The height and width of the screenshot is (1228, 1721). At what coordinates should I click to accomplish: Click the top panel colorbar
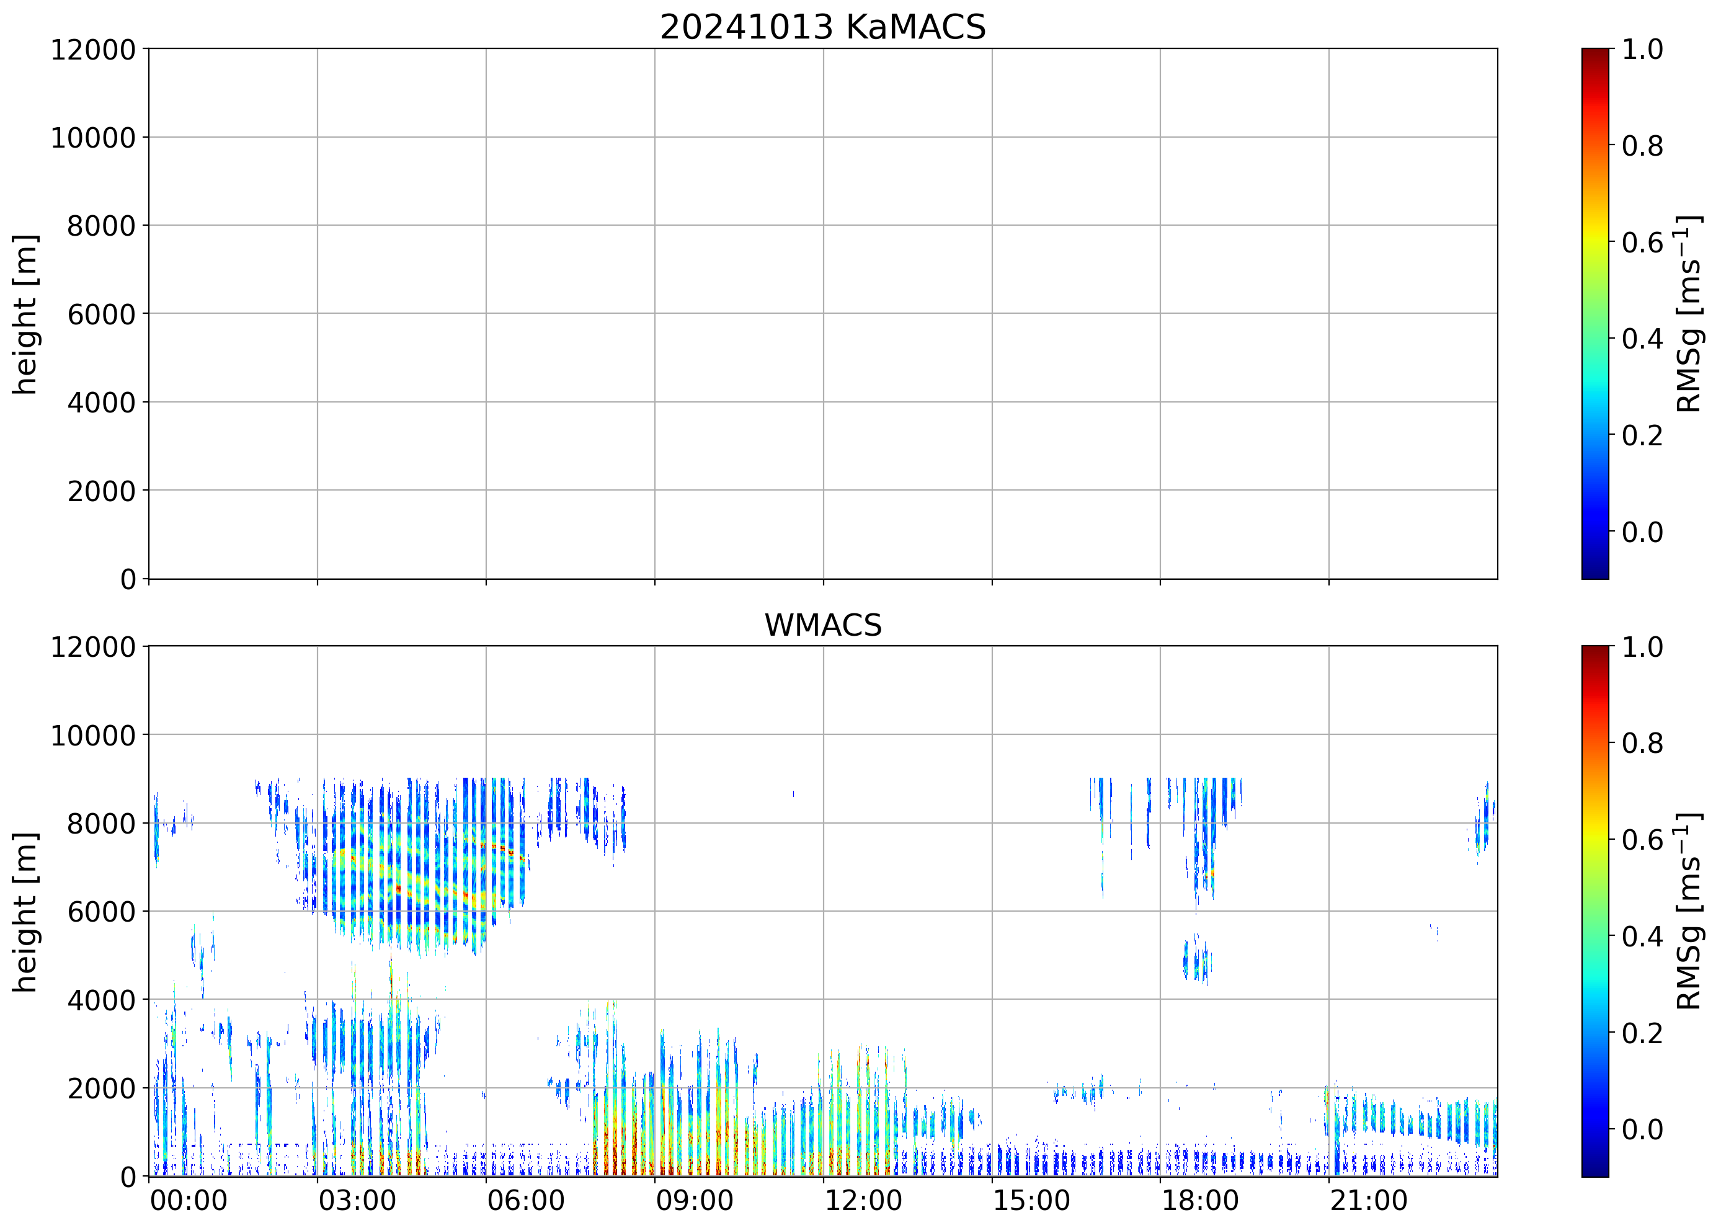tap(1594, 314)
